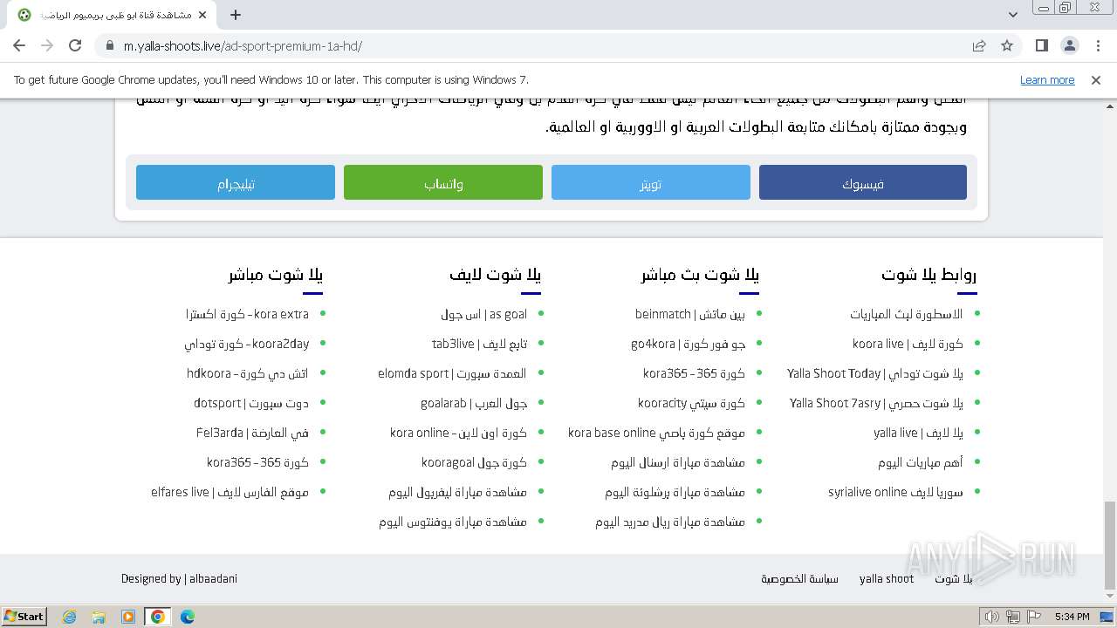
Task: Click the page vertical scrollbar thumb
Action: [1110, 545]
